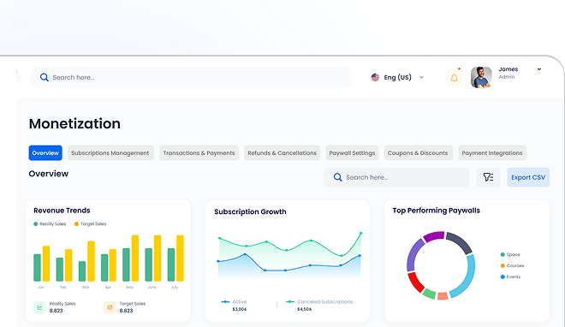Click the $4,504 Canceled value
The height and width of the screenshot is (327, 565).
[x=305, y=309]
